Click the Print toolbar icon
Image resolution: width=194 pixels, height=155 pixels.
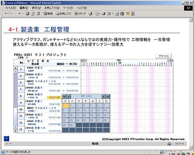(x=103, y=13)
